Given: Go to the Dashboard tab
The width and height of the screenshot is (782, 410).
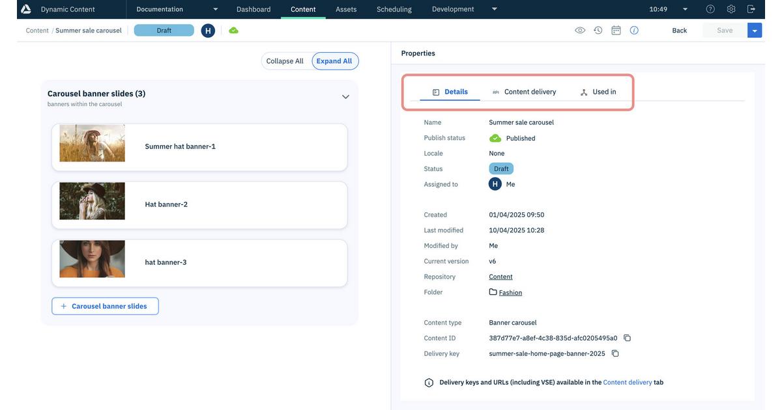Looking at the screenshot, I should [253, 9].
